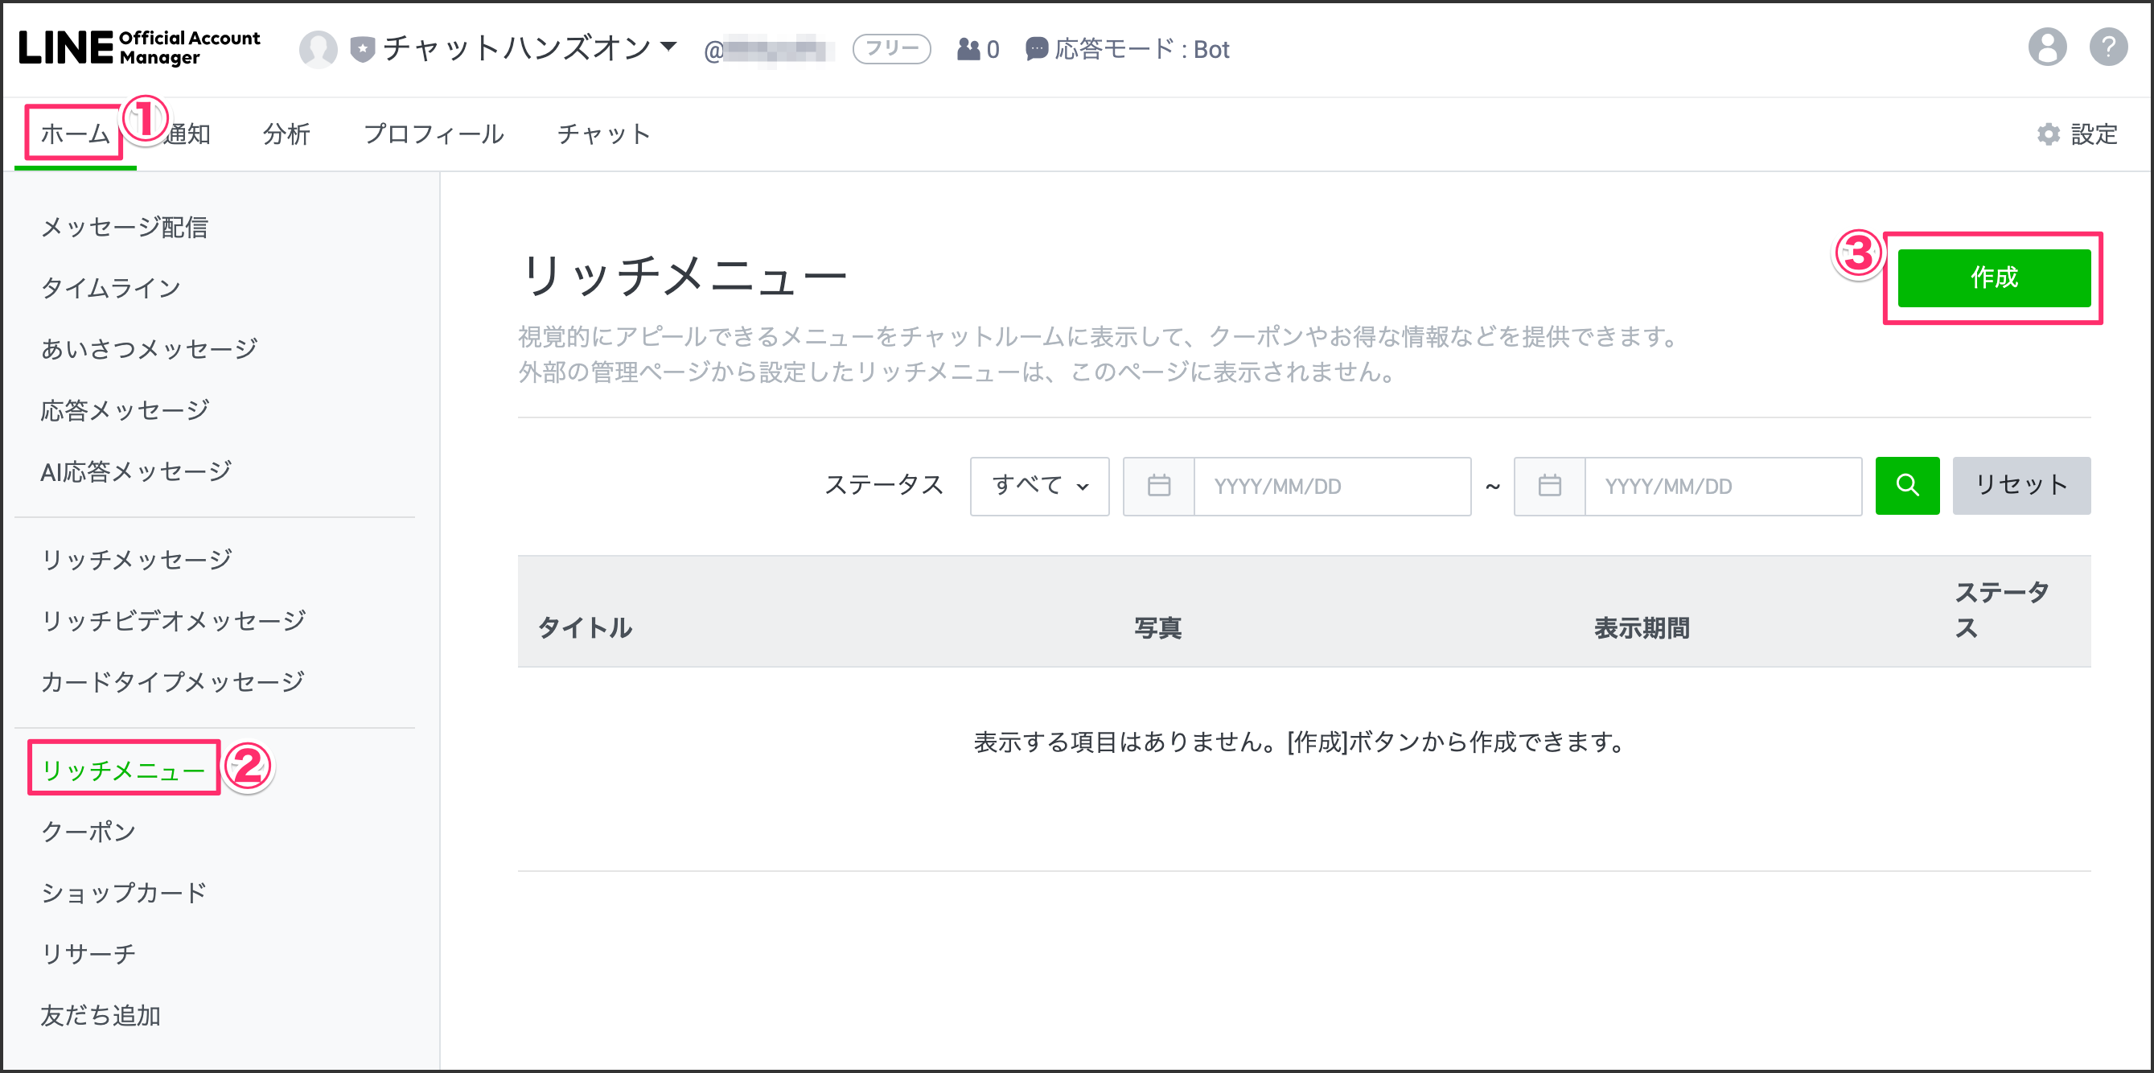Viewport: 2154px width, 1073px height.
Task: Expand the すべて status dropdown
Action: point(1038,486)
